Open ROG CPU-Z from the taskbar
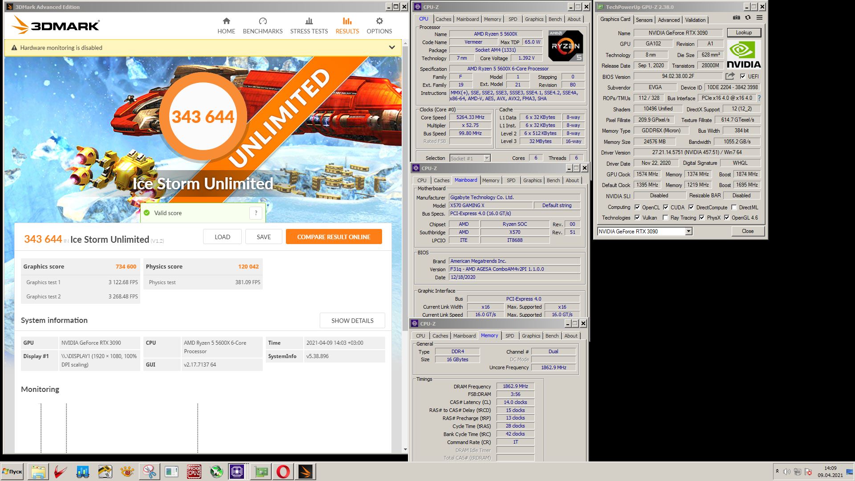Screen dimensions: 855x481 (194, 472)
